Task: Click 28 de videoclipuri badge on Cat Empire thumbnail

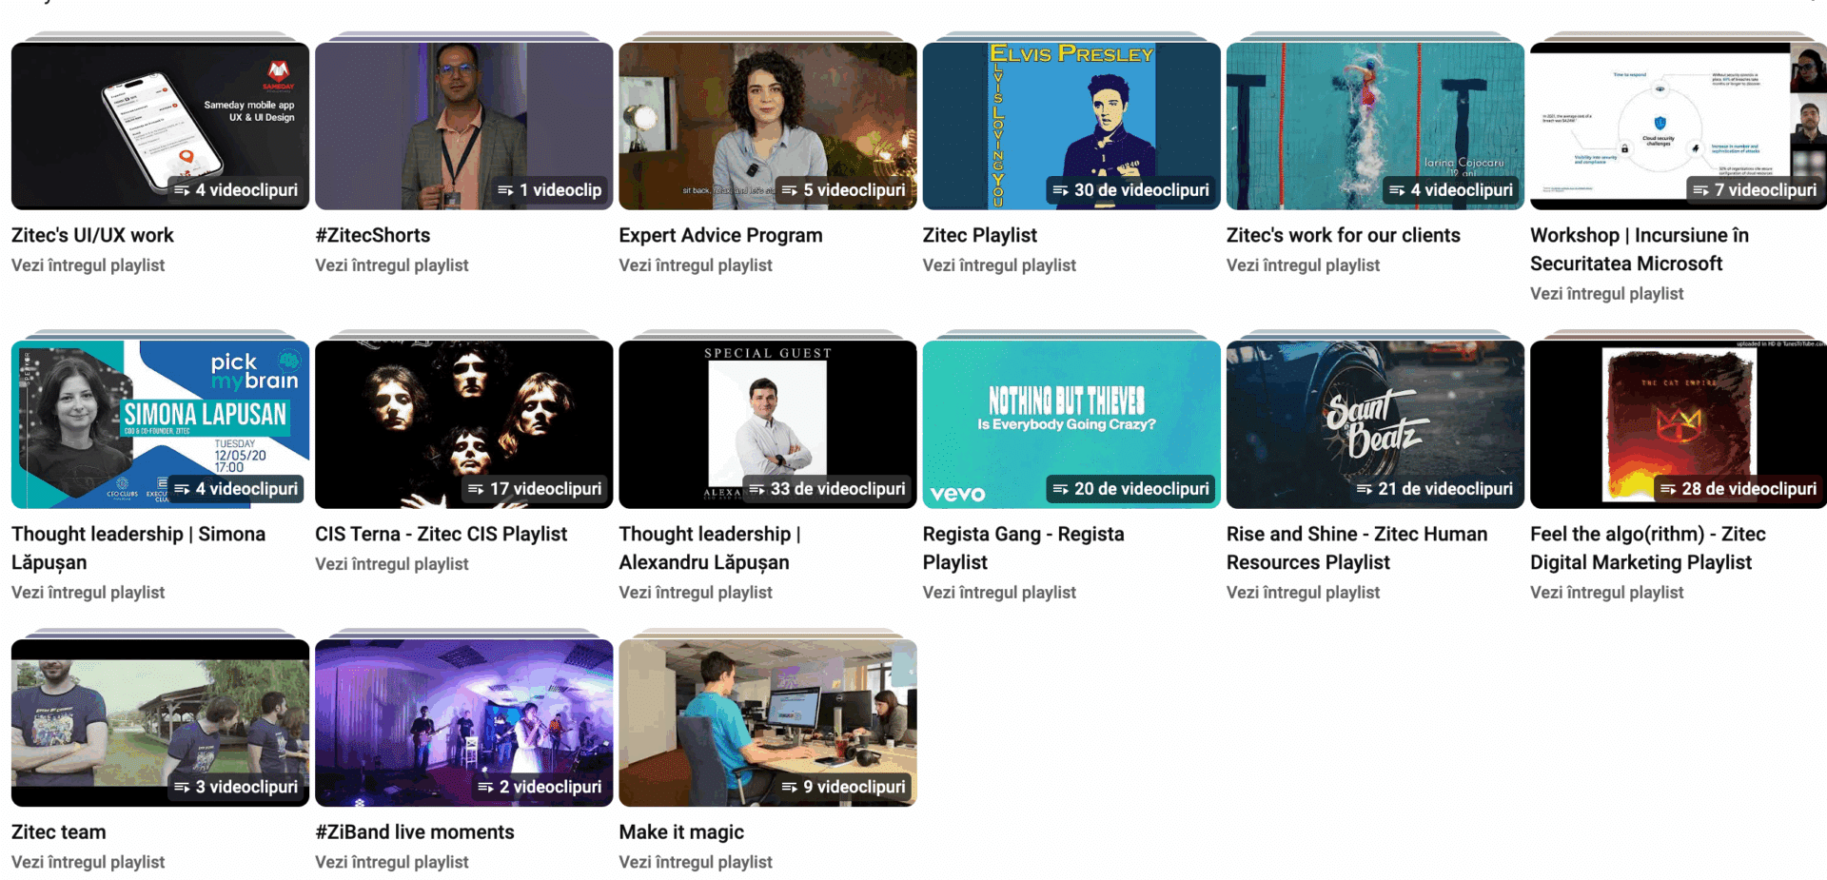Action: pyautogui.click(x=1738, y=489)
